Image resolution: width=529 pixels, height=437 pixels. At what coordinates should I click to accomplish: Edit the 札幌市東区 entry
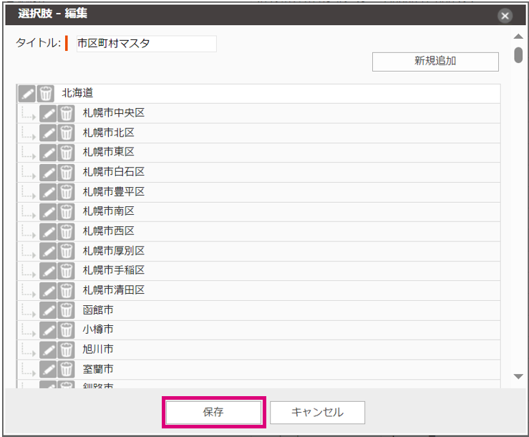pyautogui.click(x=48, y=153)
